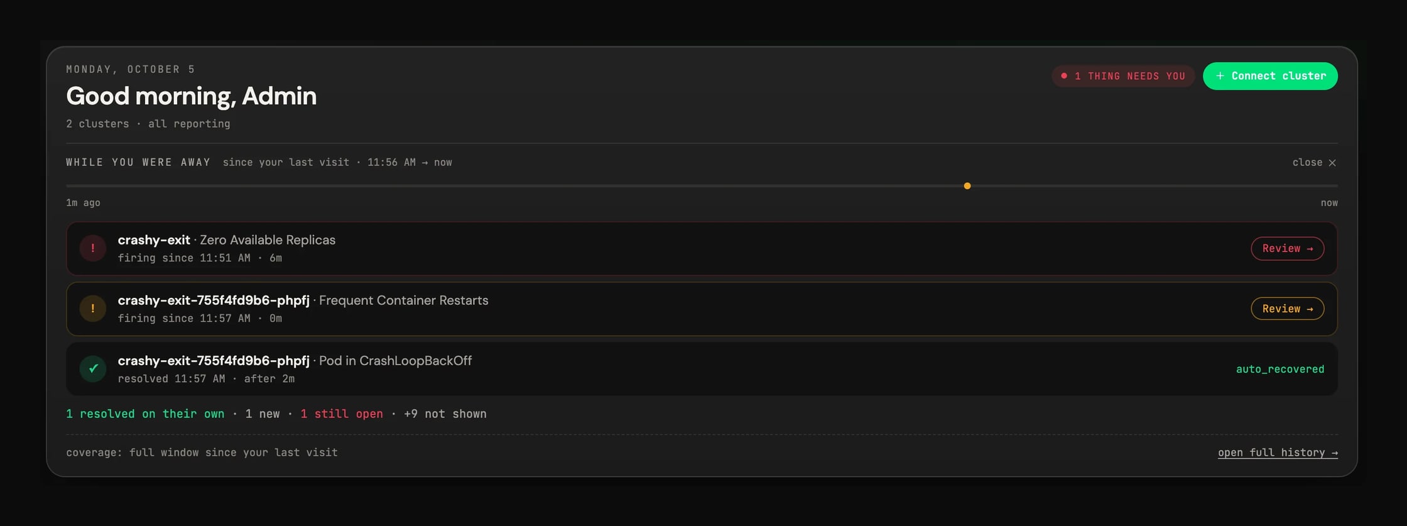
Task: Open the resolved Pod in CrashLoopBackOff row
Action: point(702,369)
